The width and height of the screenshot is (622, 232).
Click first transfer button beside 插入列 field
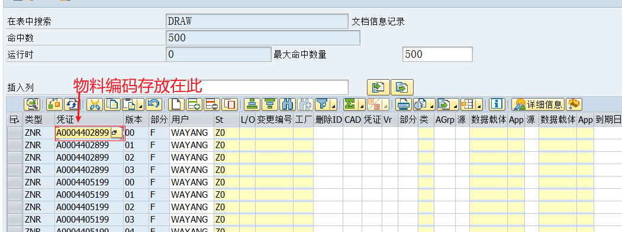coord(378,87)
